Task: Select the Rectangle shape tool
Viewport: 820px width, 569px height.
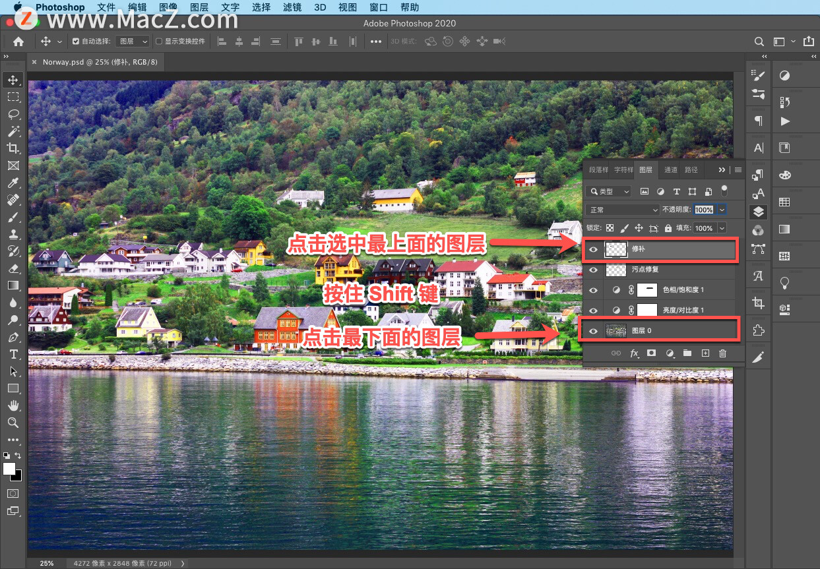Action: coord(13,388)
